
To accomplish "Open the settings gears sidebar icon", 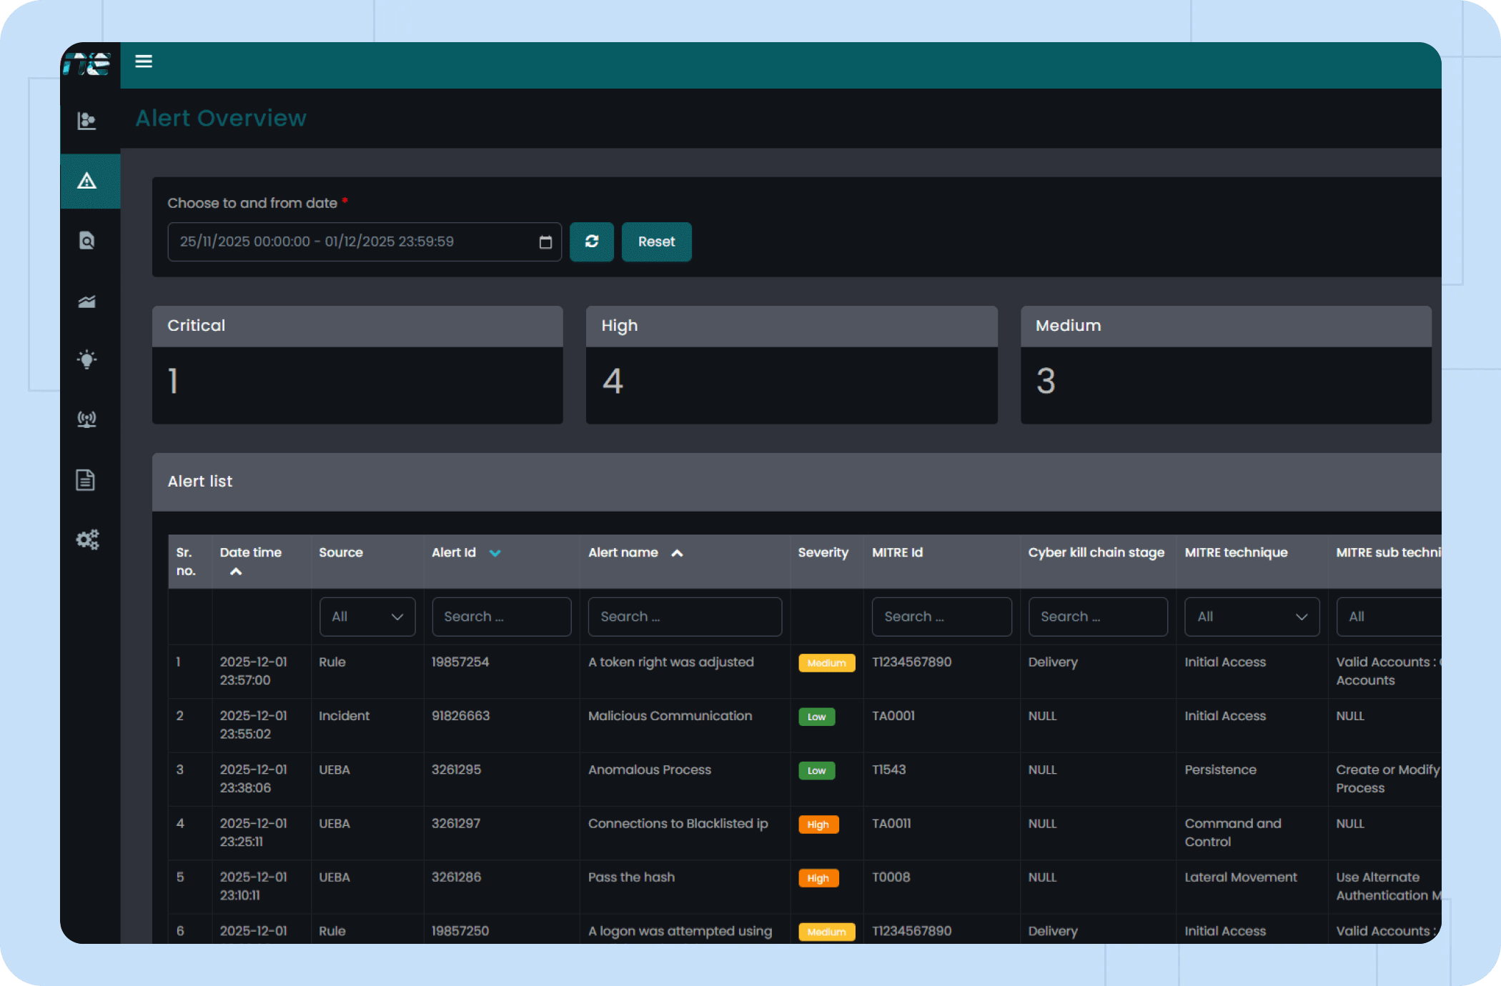I will [x=87, y=539].
